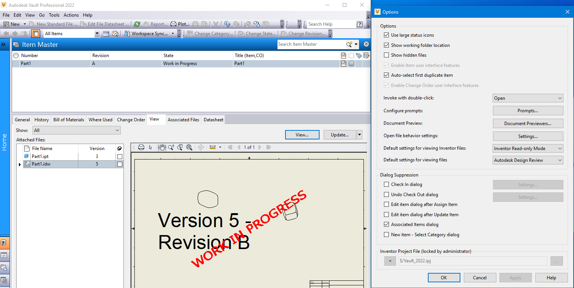Check Edit item dialog after Assign Item

pos(387,204)
